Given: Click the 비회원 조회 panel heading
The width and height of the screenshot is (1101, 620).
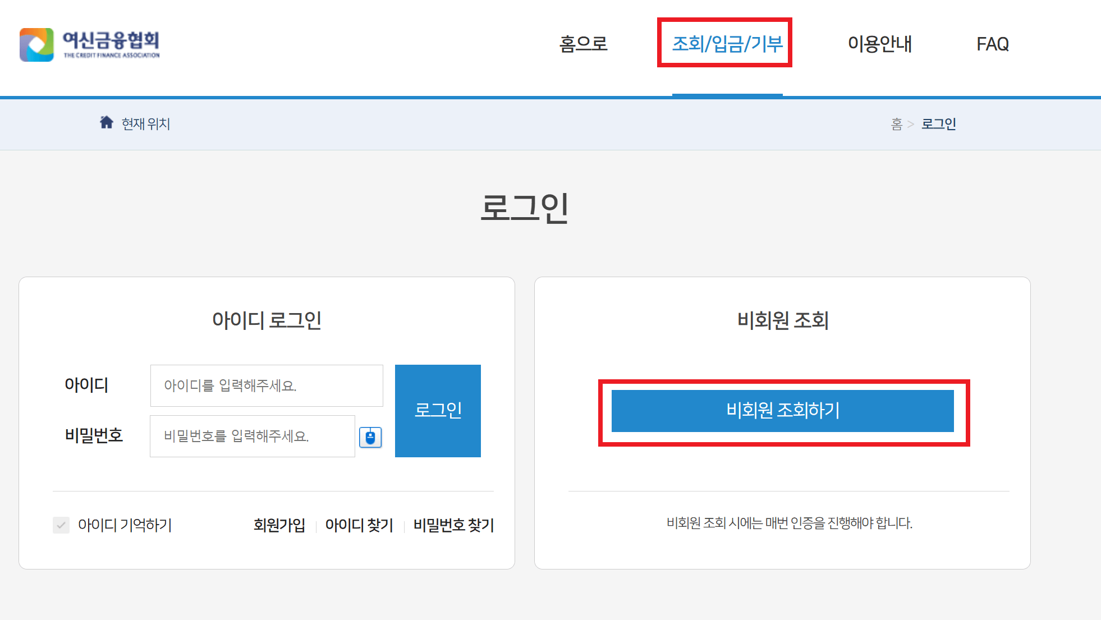Looking at the screenshot, I should point(782,320).
